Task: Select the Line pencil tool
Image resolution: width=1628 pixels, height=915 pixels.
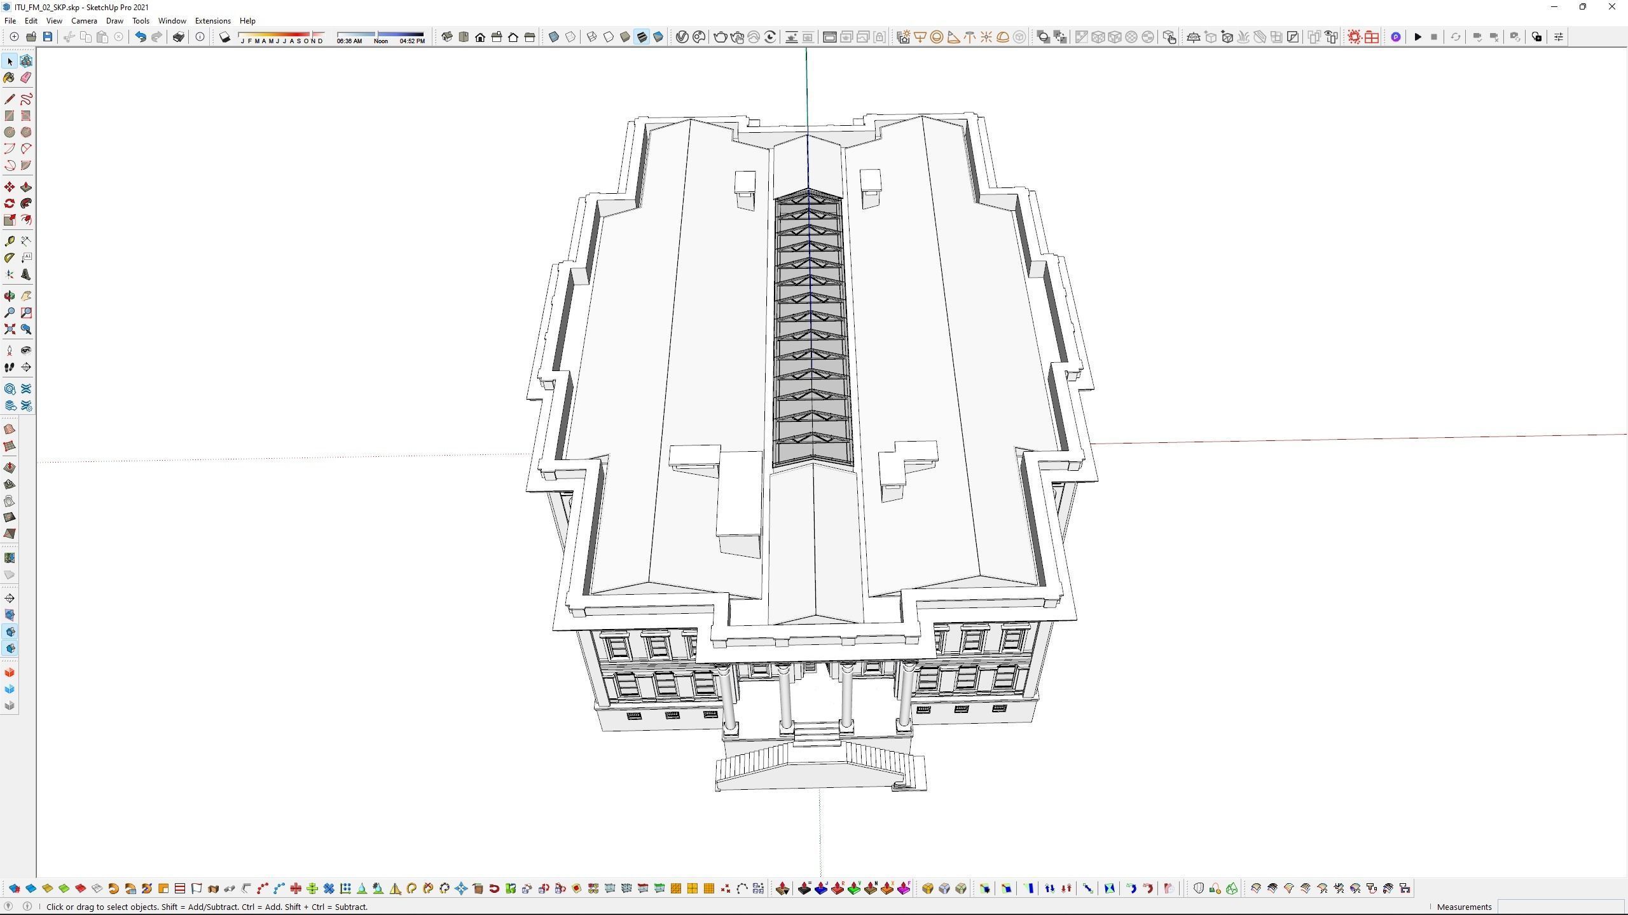Action: [10, 99]
